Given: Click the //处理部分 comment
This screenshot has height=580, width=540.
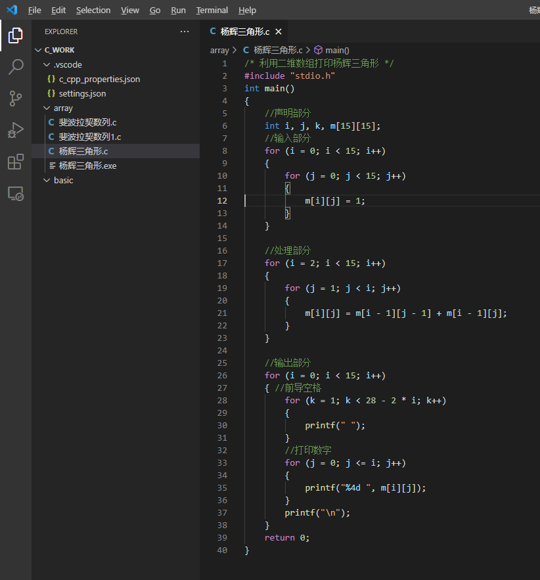Looking at the screenshot, I should 288,250.
